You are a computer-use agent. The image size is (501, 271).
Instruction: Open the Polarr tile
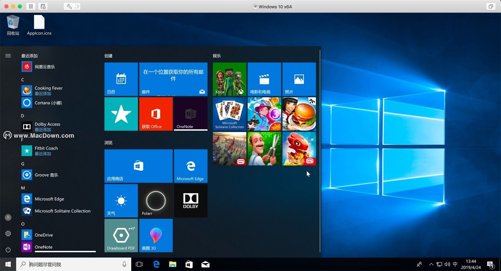point(156,201)
